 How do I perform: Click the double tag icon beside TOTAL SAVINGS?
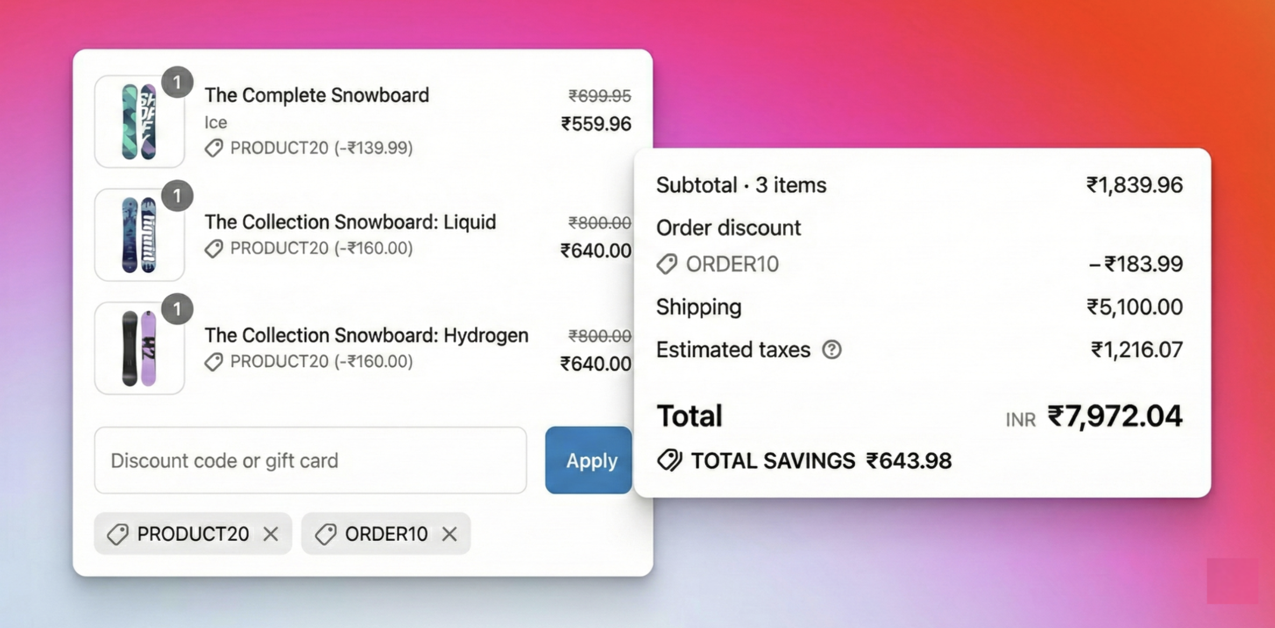[669, 461]
